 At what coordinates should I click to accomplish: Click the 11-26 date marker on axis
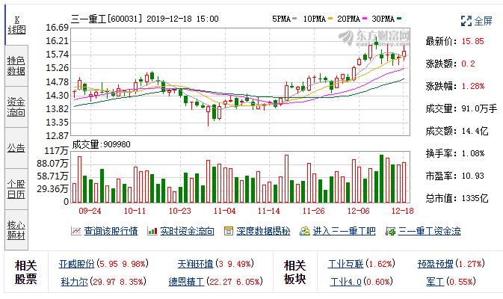click(x=314, y=211)
